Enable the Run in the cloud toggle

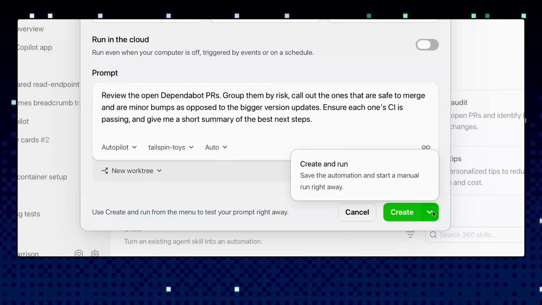point(427,45)
